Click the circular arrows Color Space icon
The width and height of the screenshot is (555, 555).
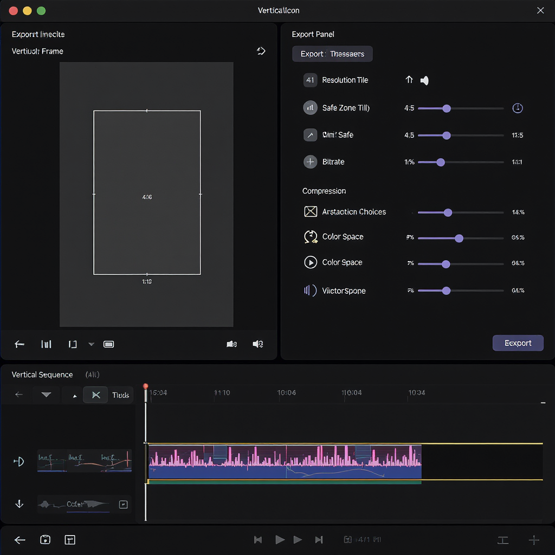point(311,237)
